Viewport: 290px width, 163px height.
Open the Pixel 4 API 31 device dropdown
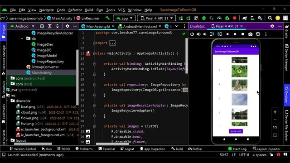156,18
